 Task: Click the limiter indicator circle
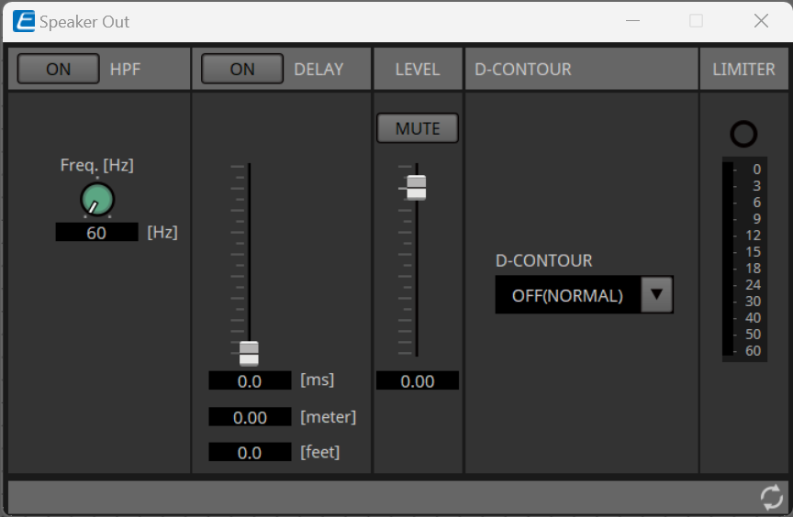click(x=743, y=135)
